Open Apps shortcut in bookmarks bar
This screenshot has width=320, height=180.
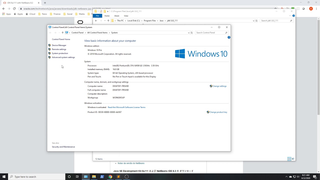click(x=7, y=14)
